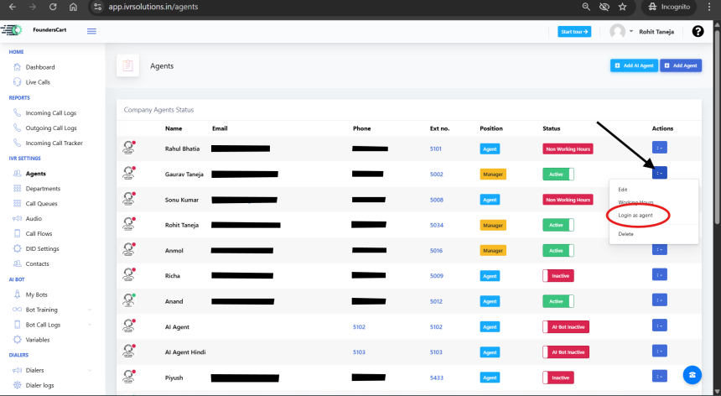Screen dimensions: 721x396
Task: Click the help question mark icon
Action: click(x=698, y=31)
